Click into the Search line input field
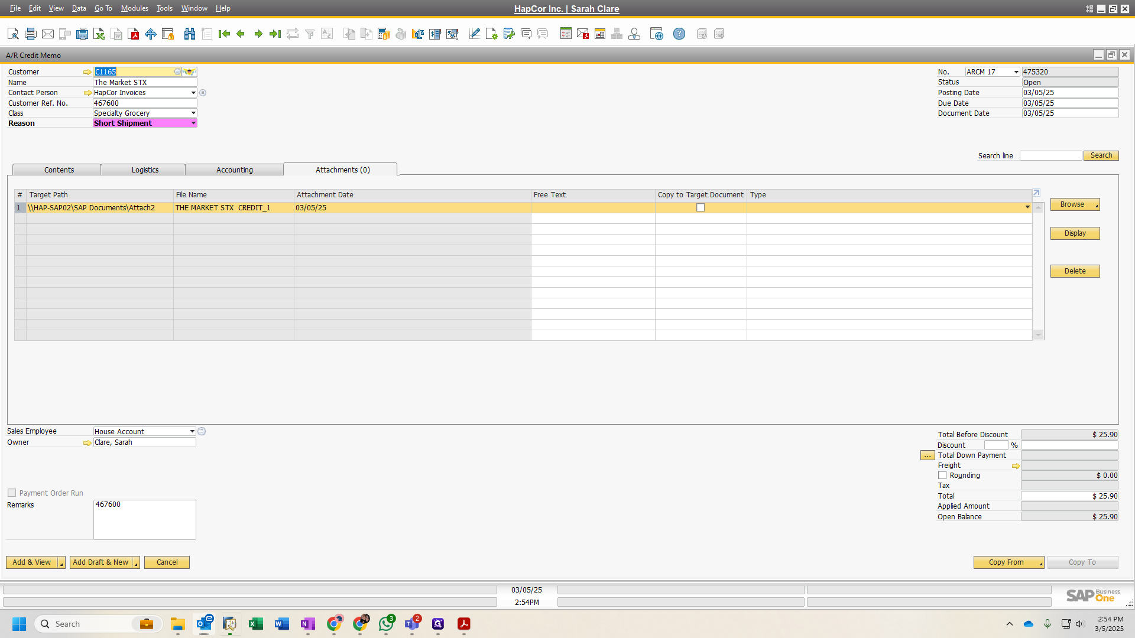The image size is (1135, 638). 1050,155
